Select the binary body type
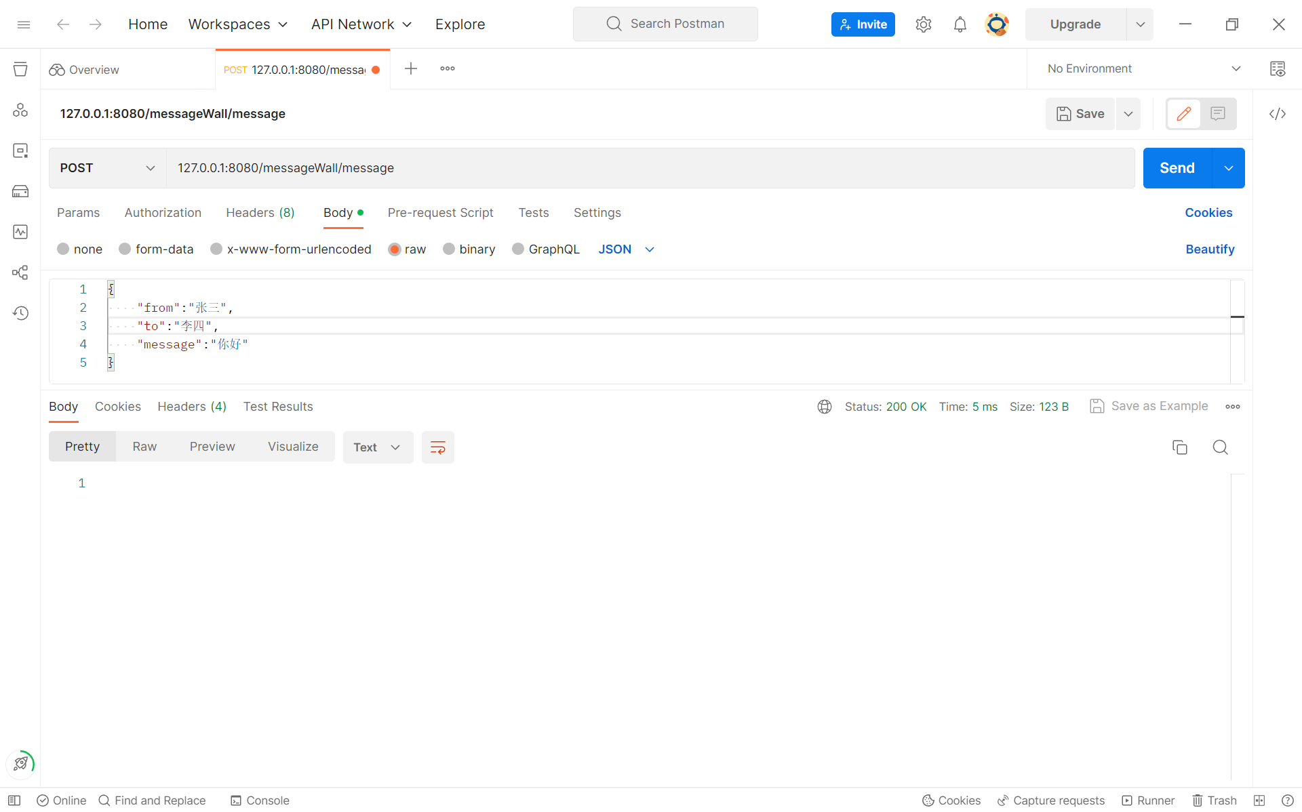 (449, 249)
